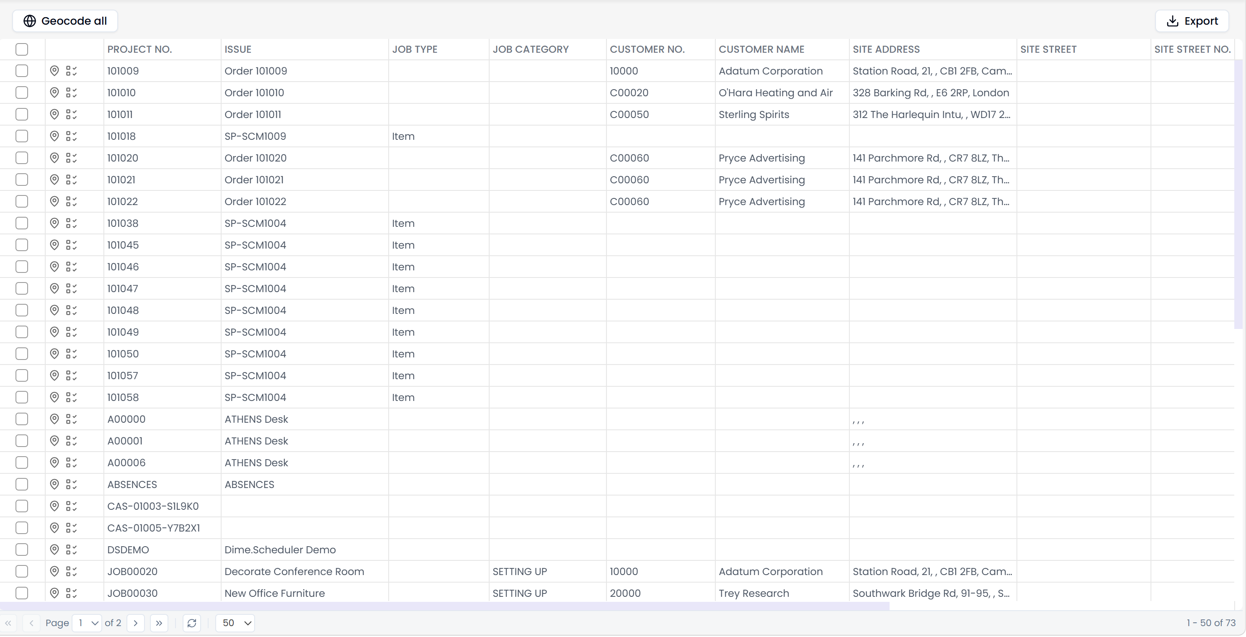Tick the select-all checkbox in header
The width and height of the screenshot is (1246, 637).
click(x=22, y=49)
